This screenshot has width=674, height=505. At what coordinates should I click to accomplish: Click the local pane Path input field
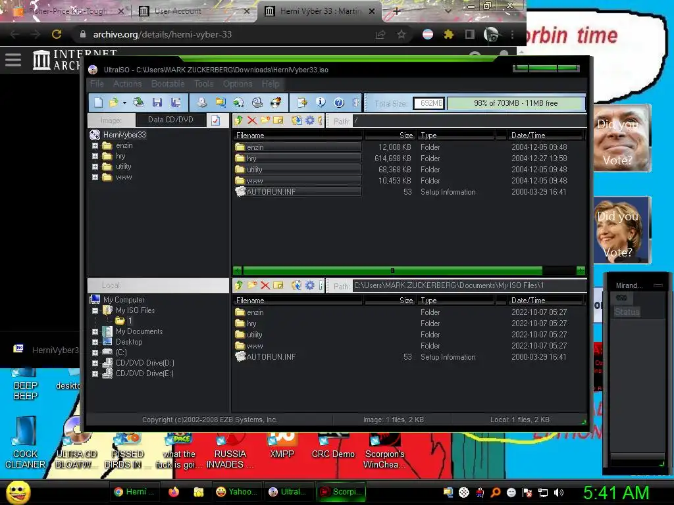(x=469, y=286)
